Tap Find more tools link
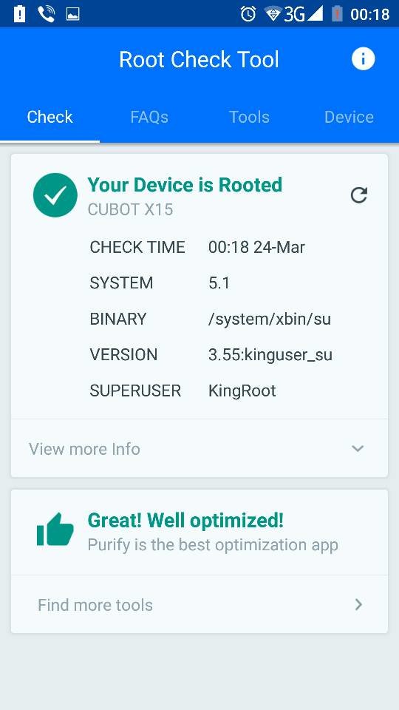 pos(95,605)
